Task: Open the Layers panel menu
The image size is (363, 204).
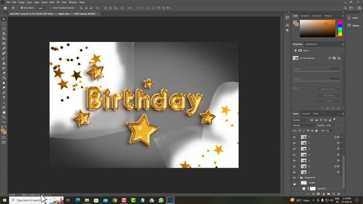Action: [x=343, y=114]
